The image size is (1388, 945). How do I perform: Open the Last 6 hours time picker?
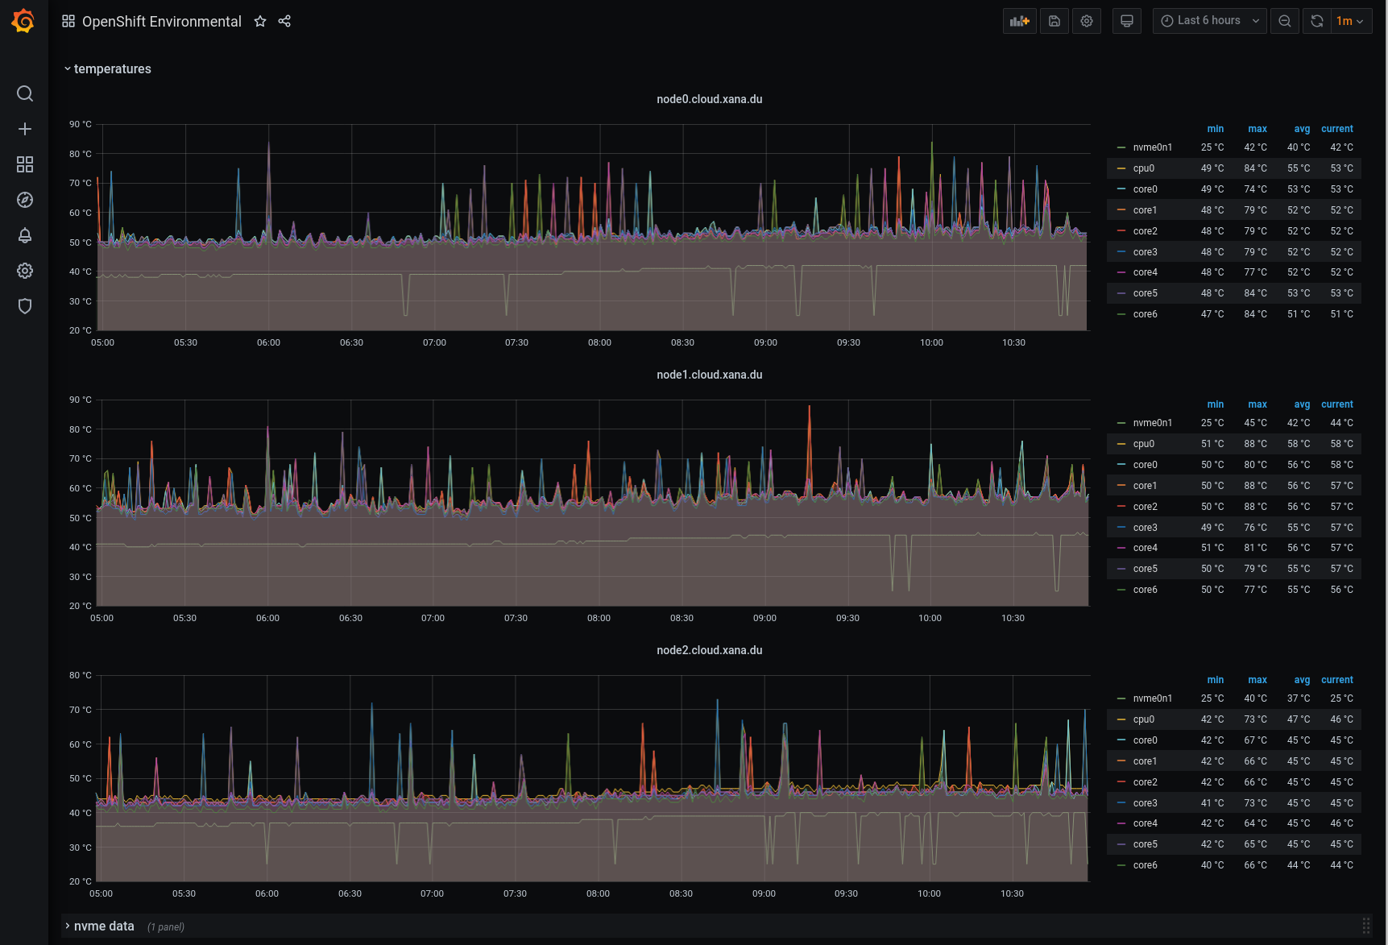click(x=1210, y=21)
